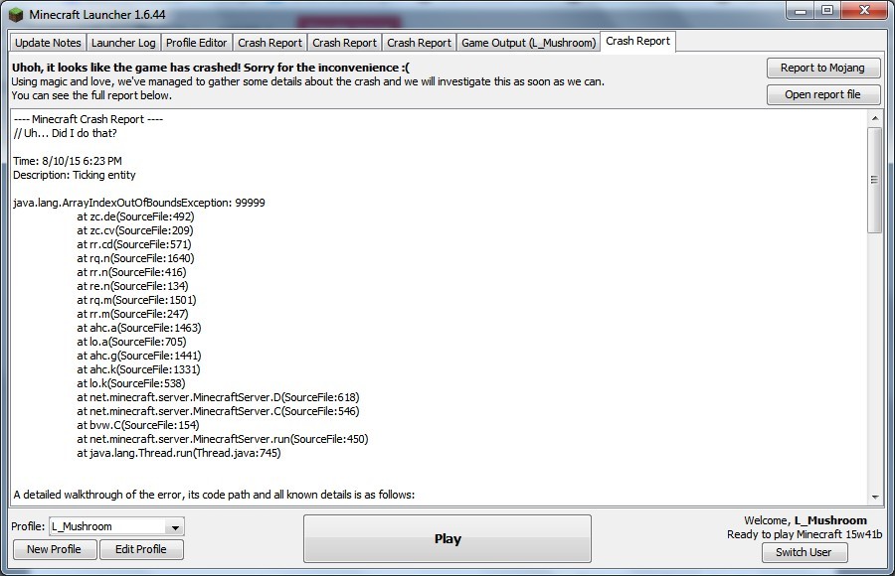Click 'MinecraftServer.D(SourceFile:618)' stack line
Viewport: 895px width, 576px height.
coord(219,397)
